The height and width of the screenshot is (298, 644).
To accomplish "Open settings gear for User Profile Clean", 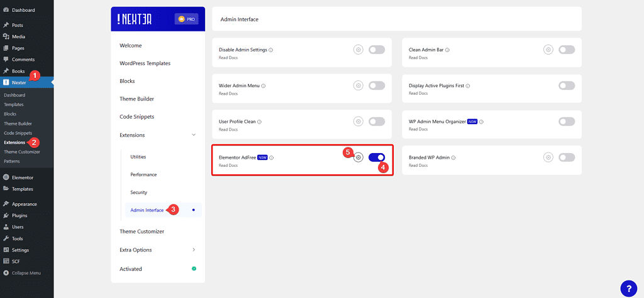I will click(x=358, y=121).
